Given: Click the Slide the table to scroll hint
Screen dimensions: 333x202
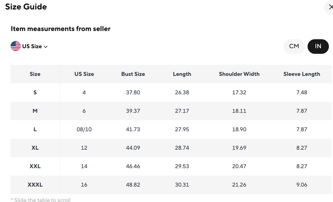Looking at the screenshot, I should coord(41,200).
